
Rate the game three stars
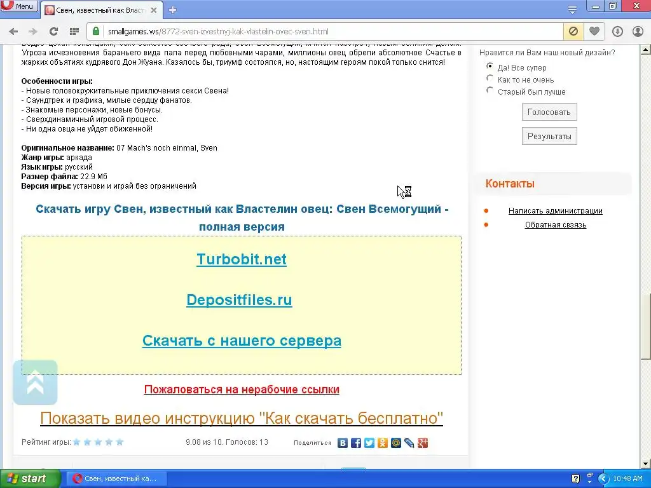pos(99,442)
